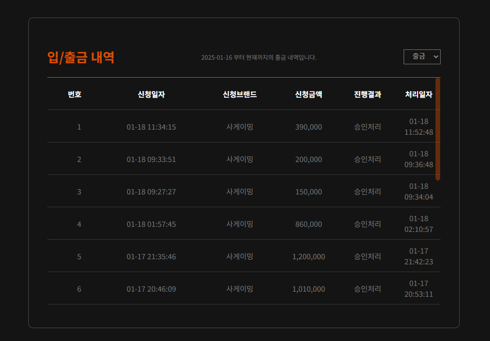Click the 처리일자 column header
The height and width of the screenshot is (341, 490).
[419, 95]
